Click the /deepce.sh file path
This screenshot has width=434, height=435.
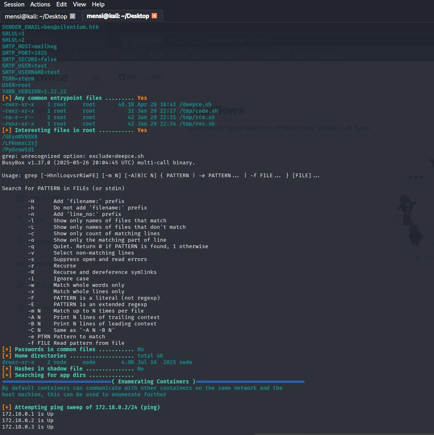[195, 104]
